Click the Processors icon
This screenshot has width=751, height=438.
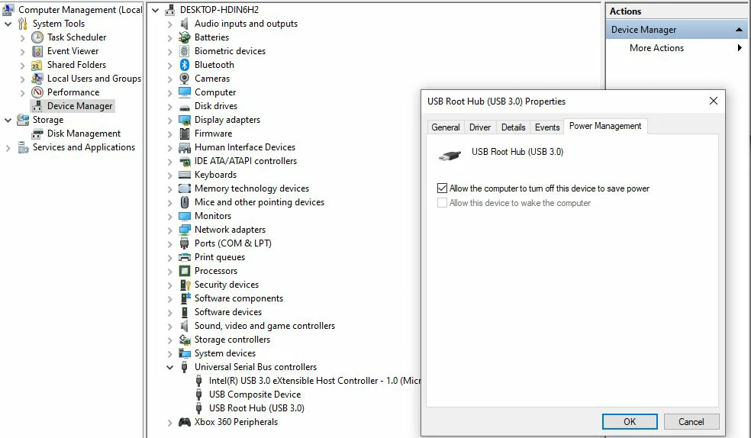[x=185, y=271]
